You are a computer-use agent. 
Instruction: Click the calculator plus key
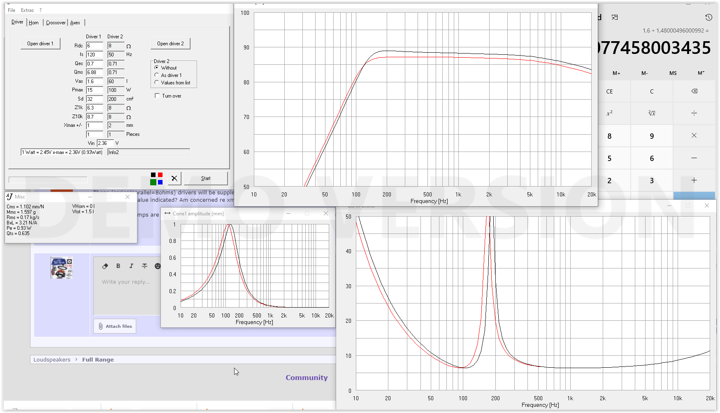(x=694, y=180)
